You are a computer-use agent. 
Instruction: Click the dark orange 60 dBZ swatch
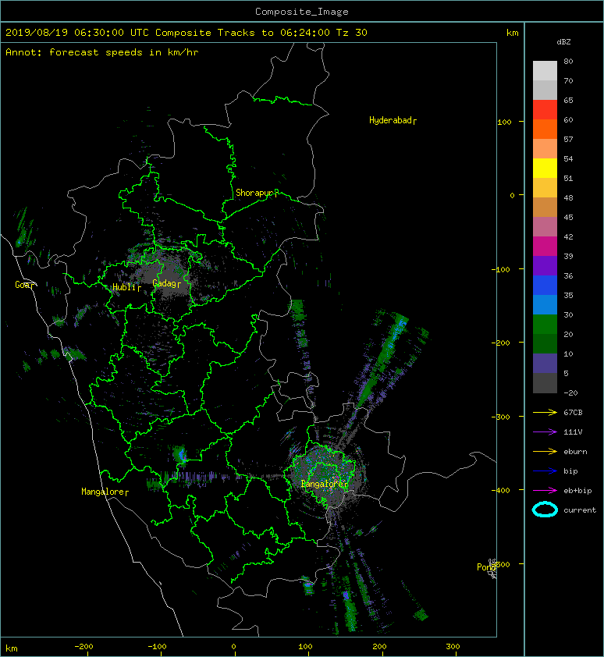[x=545, y=129]
